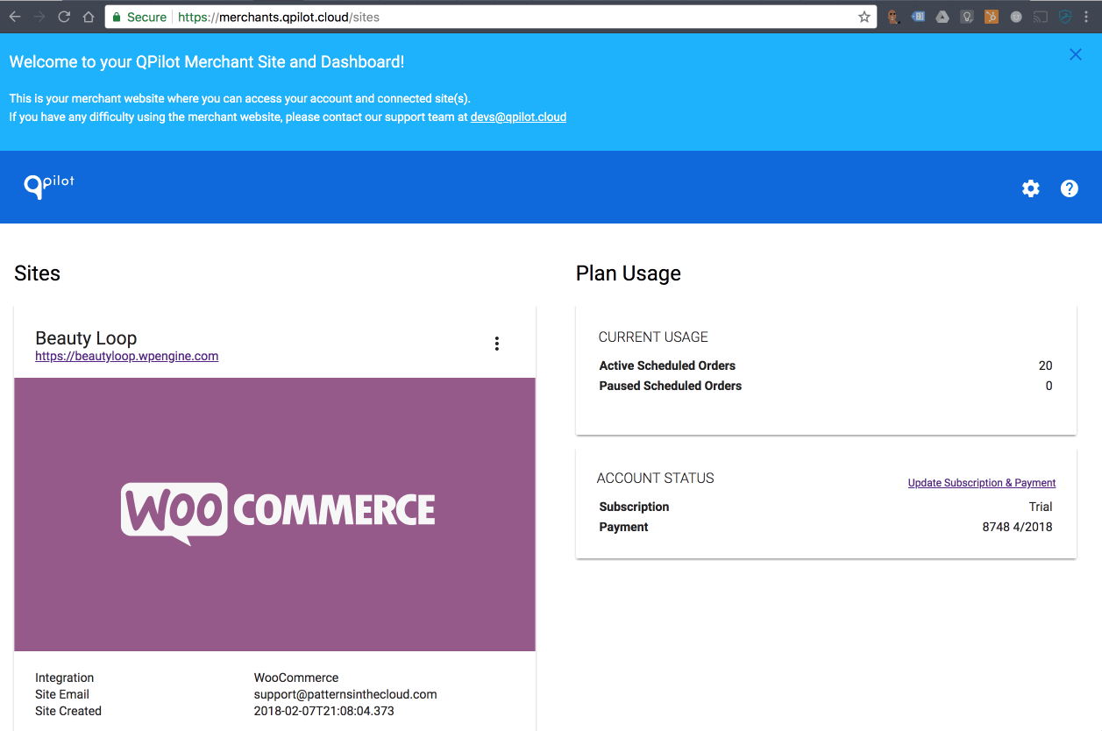Click the Active Scheduled Orders label

(667, 365)
